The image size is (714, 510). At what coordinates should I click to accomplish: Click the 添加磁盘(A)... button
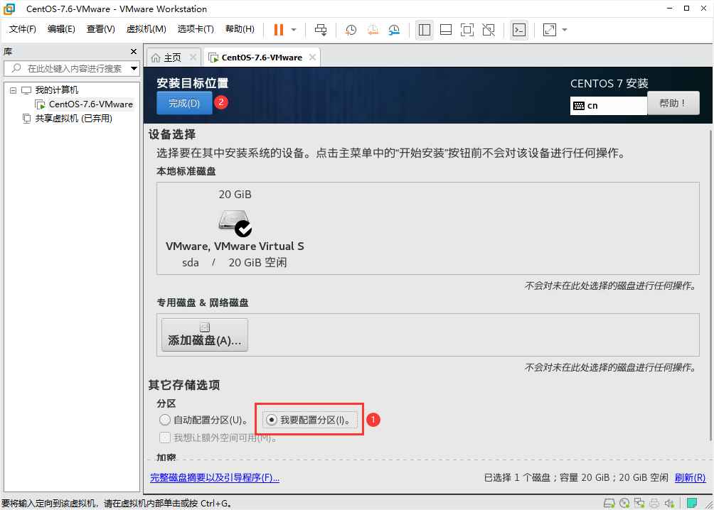[205, 335]
